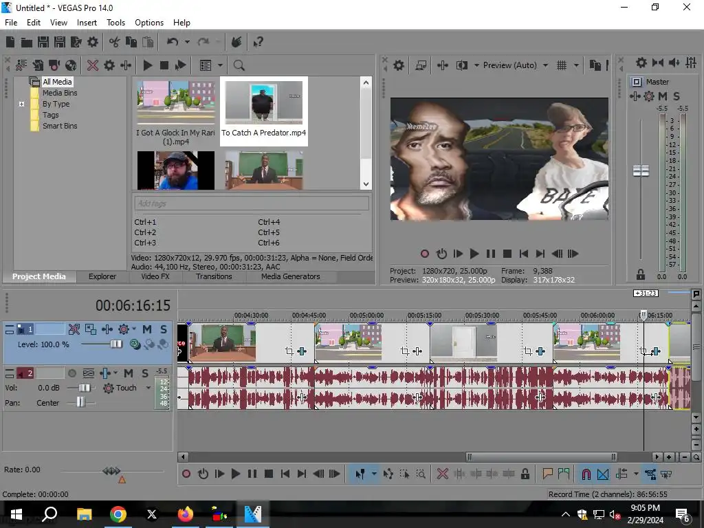Open Master bus audio properties gear
The height and width of the screenshot is (528, 704).
click(641, 63)
